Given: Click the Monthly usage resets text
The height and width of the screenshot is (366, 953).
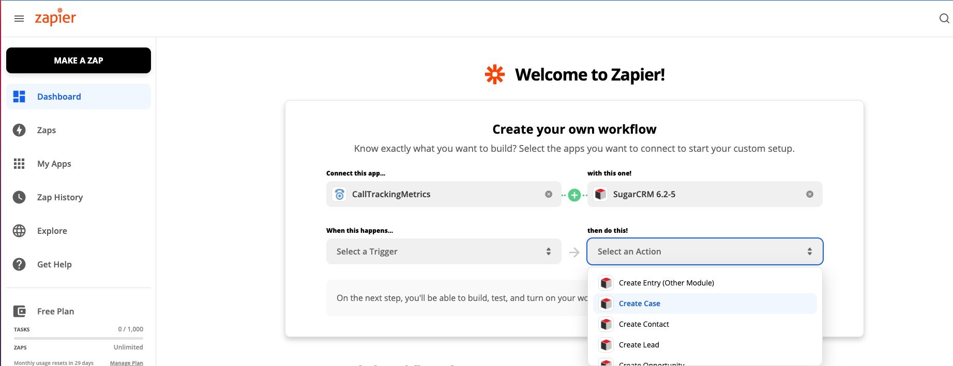Looking at the screenshot, I should (54, 363).
